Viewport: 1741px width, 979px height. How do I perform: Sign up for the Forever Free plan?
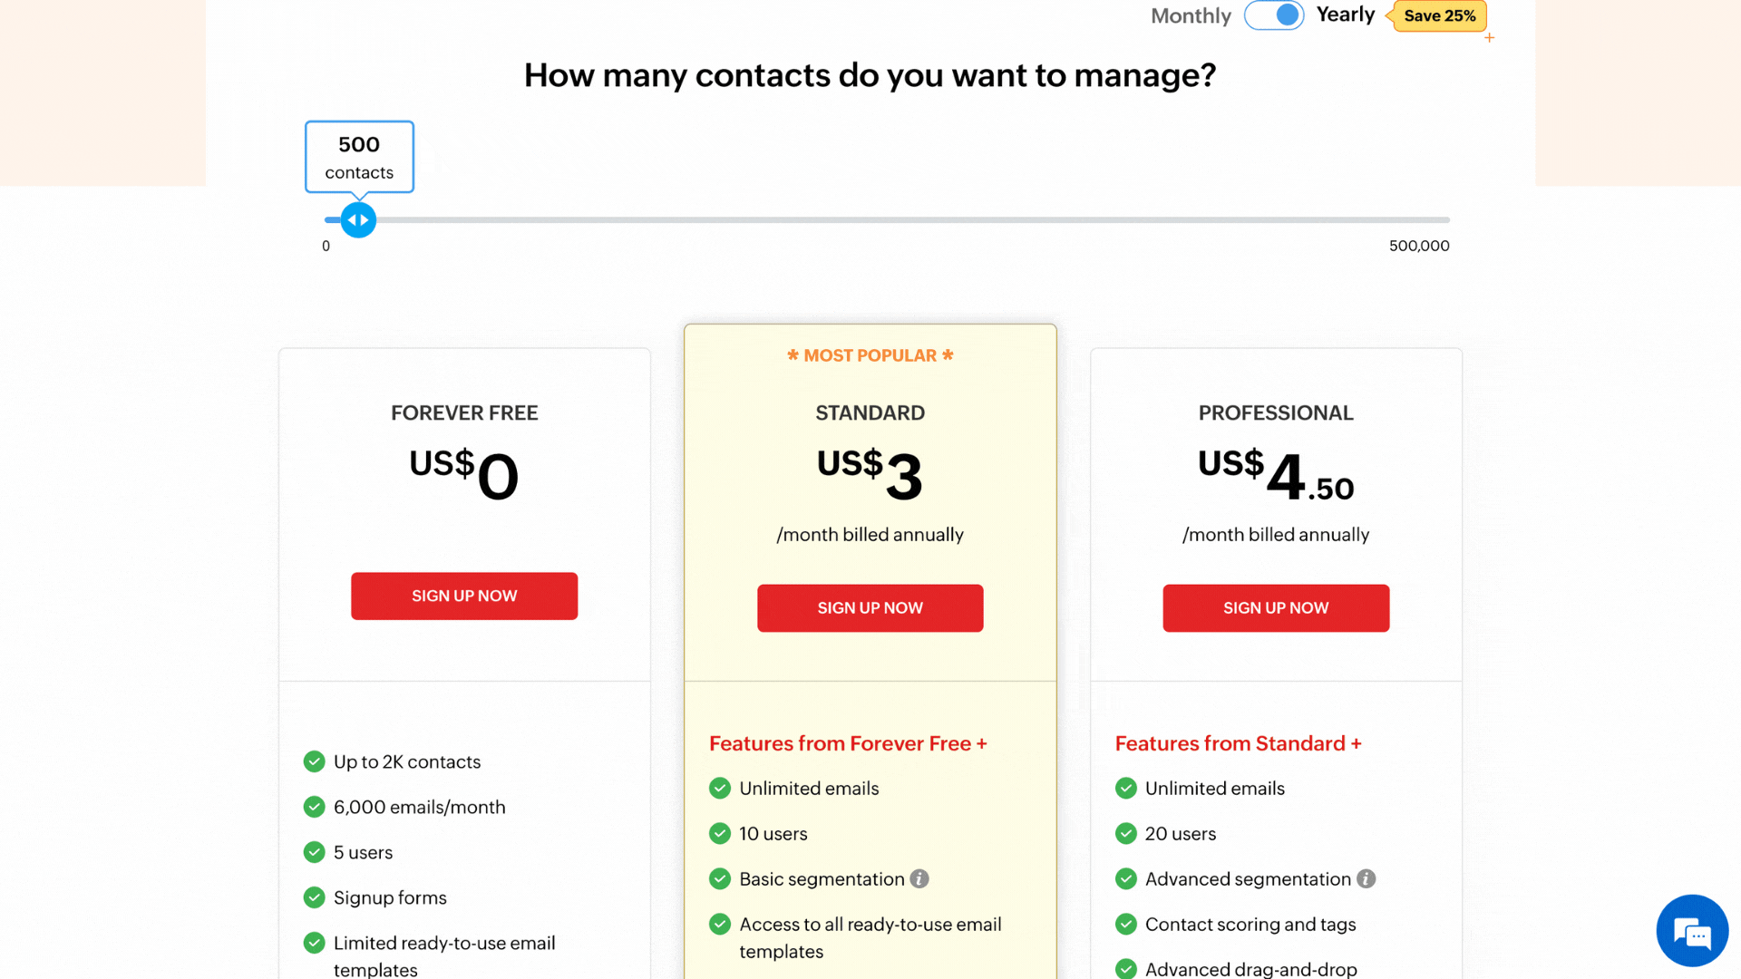click(464, 596)
